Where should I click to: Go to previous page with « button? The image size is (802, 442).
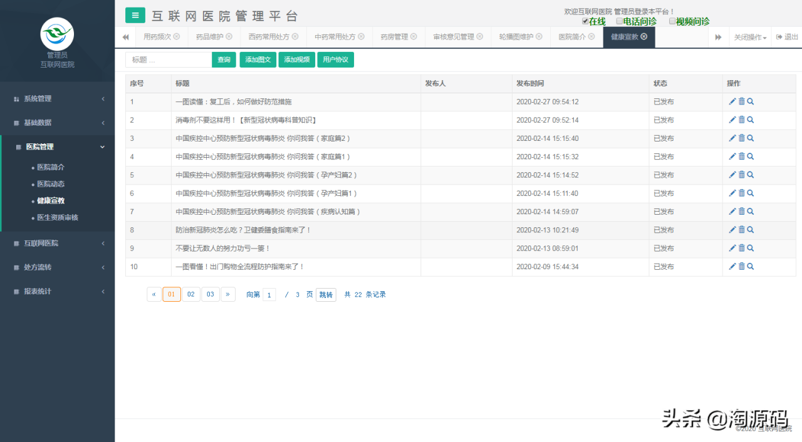[x=154, y=295]
